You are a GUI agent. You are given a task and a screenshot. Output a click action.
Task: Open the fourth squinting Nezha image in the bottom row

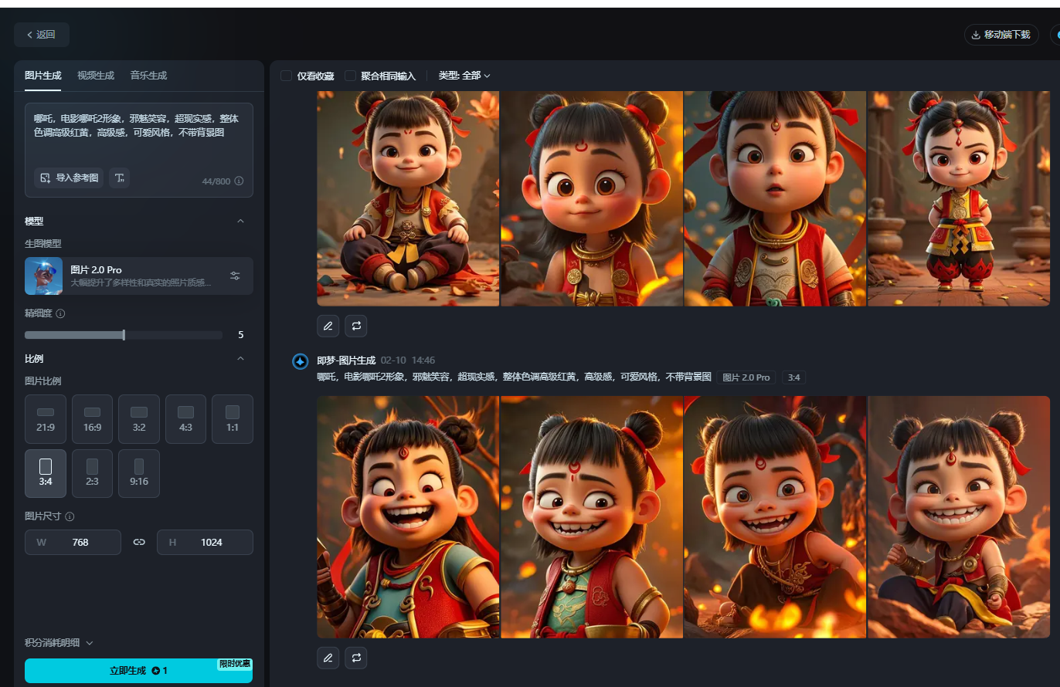pyautogui.click(x=959, y=517)
